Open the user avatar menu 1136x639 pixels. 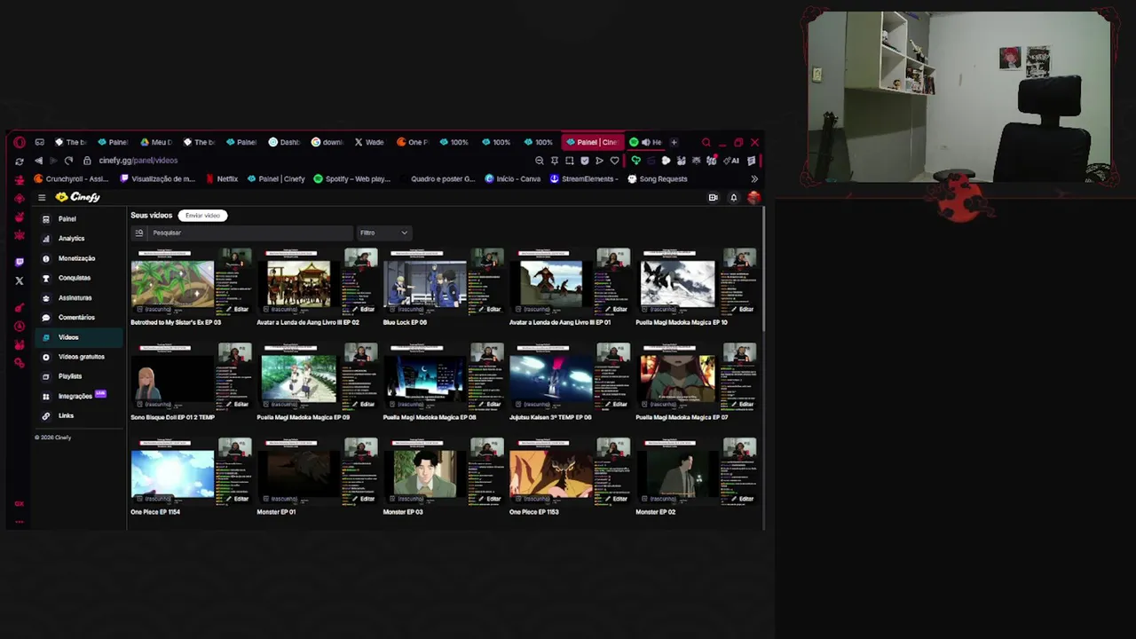coord(753,197)
